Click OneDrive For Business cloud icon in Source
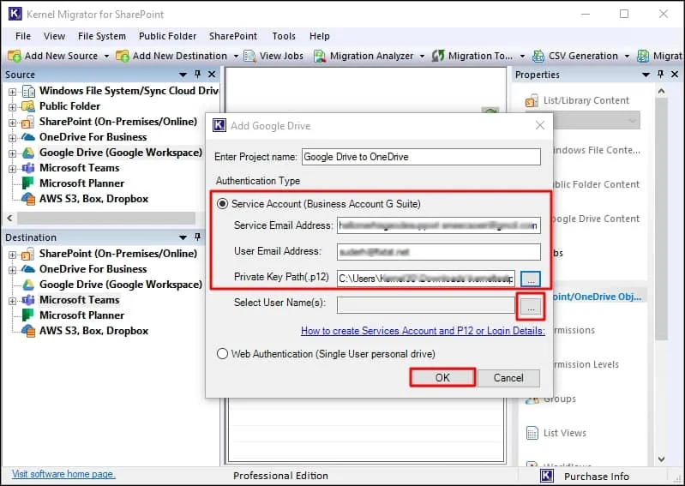The image size is (685, 486). tap(28, 137)
